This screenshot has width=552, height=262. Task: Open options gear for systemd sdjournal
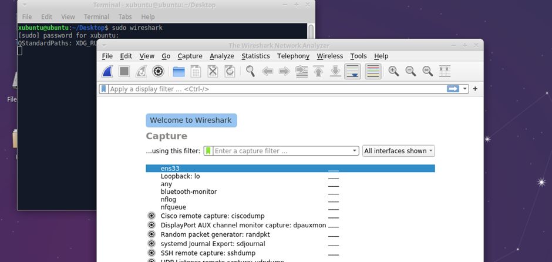click(x=152, y=243)
